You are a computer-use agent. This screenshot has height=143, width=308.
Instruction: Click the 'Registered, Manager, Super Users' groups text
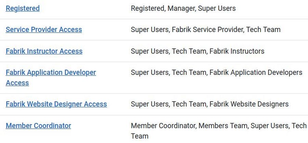pyautogui.click(x=183, y=8)
